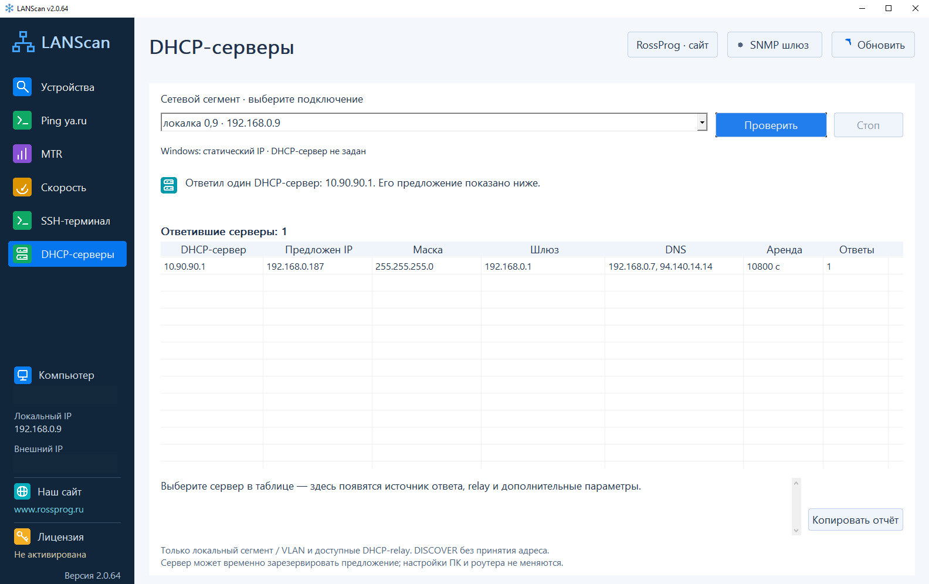Click the DHCP-серверы sidebar server icon
The image size is (929, 584).
pyautogui.click(x=22, y=254)
